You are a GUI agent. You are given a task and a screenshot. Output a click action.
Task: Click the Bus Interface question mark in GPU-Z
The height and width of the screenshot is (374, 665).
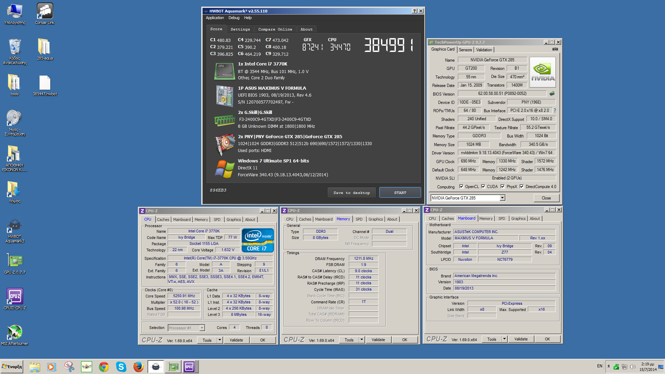click(555, 110)
